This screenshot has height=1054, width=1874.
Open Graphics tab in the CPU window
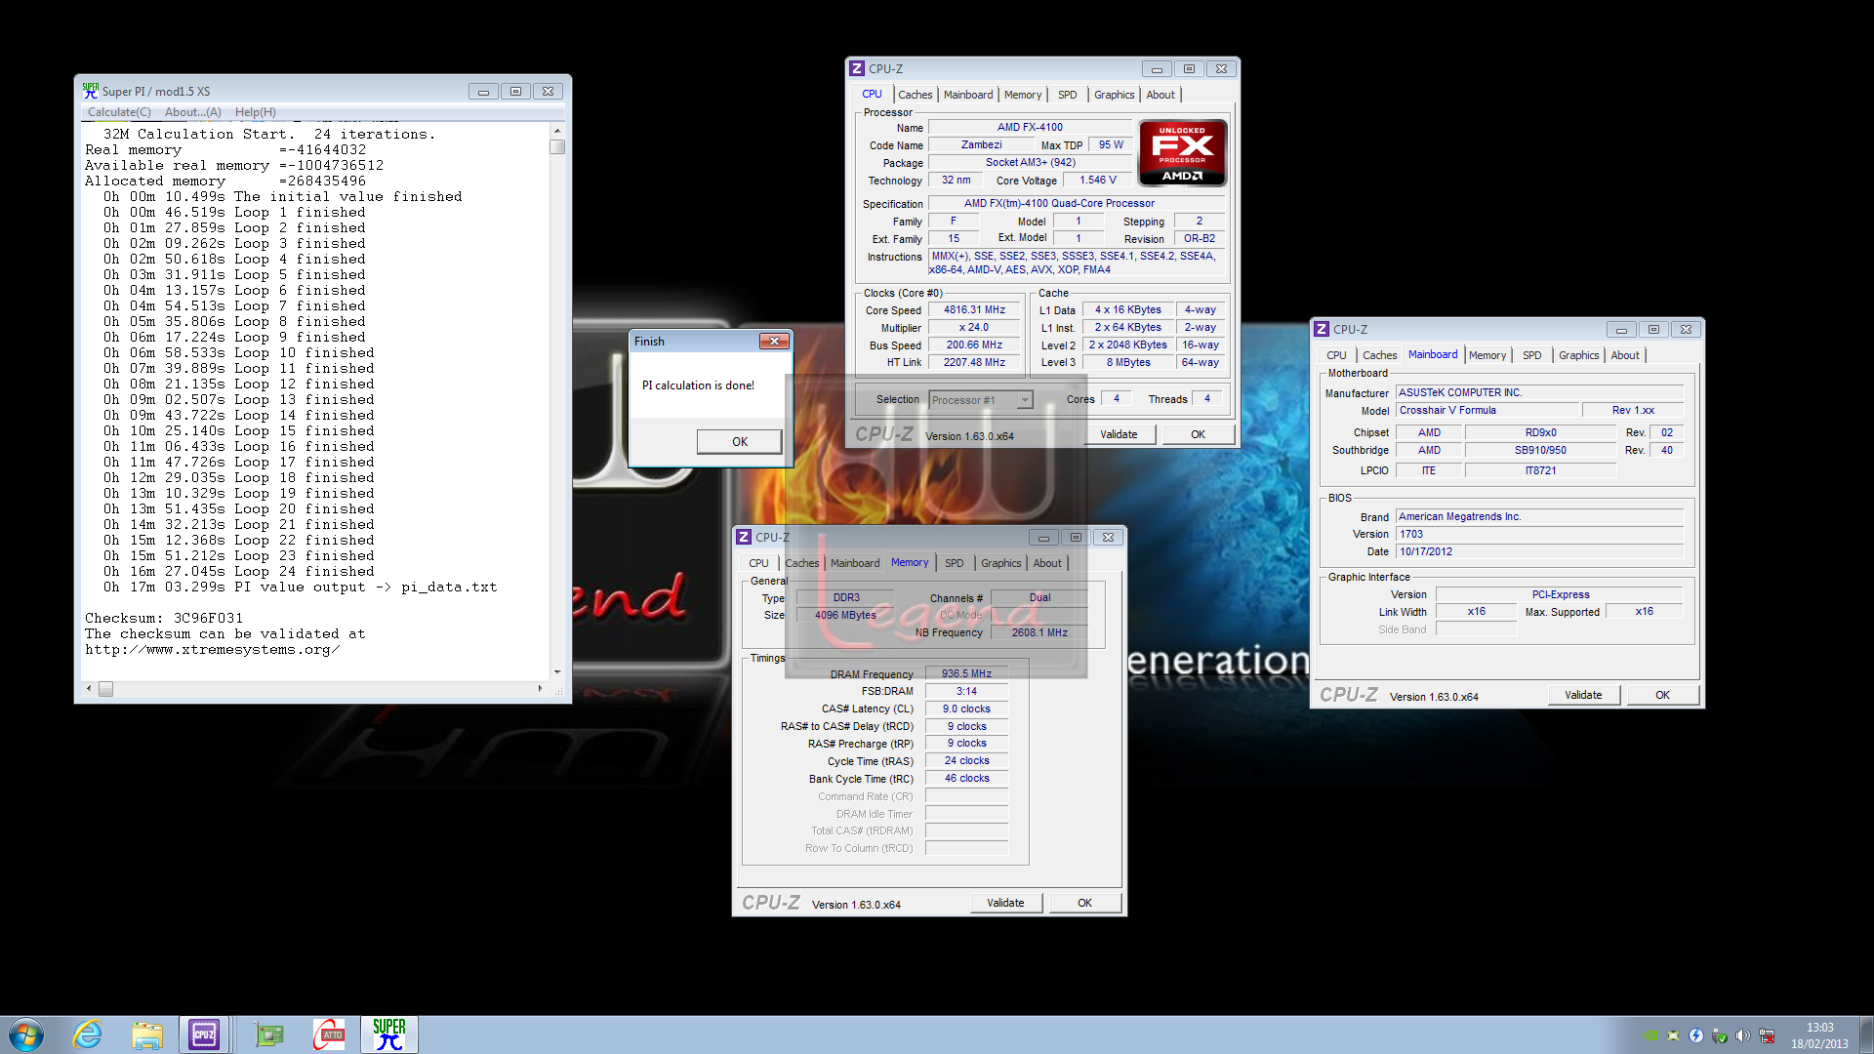(x=1114, y=95)
